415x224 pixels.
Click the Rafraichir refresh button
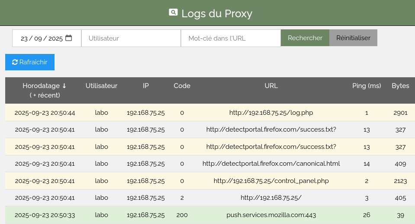tap(30, 62)
